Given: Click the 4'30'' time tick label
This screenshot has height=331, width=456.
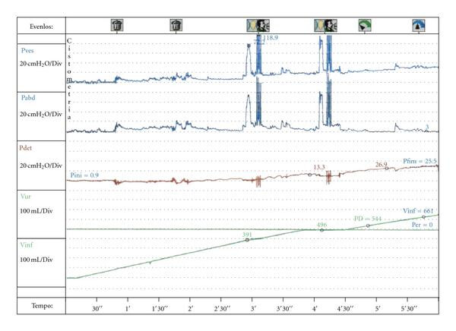Looking at the screenshot, I should tap(345, 309).
